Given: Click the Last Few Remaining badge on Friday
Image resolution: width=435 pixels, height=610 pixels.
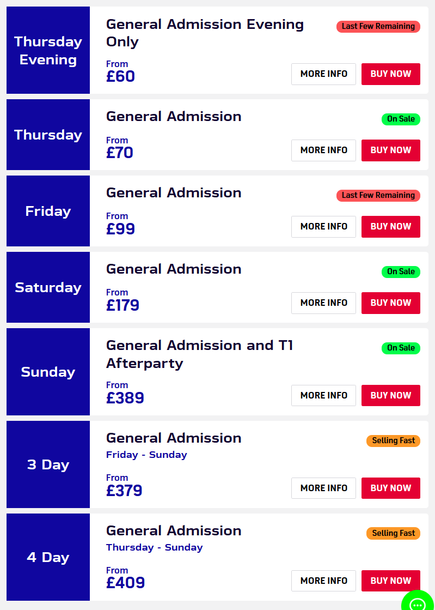Looking at the screenshot, I should [378, 195].
